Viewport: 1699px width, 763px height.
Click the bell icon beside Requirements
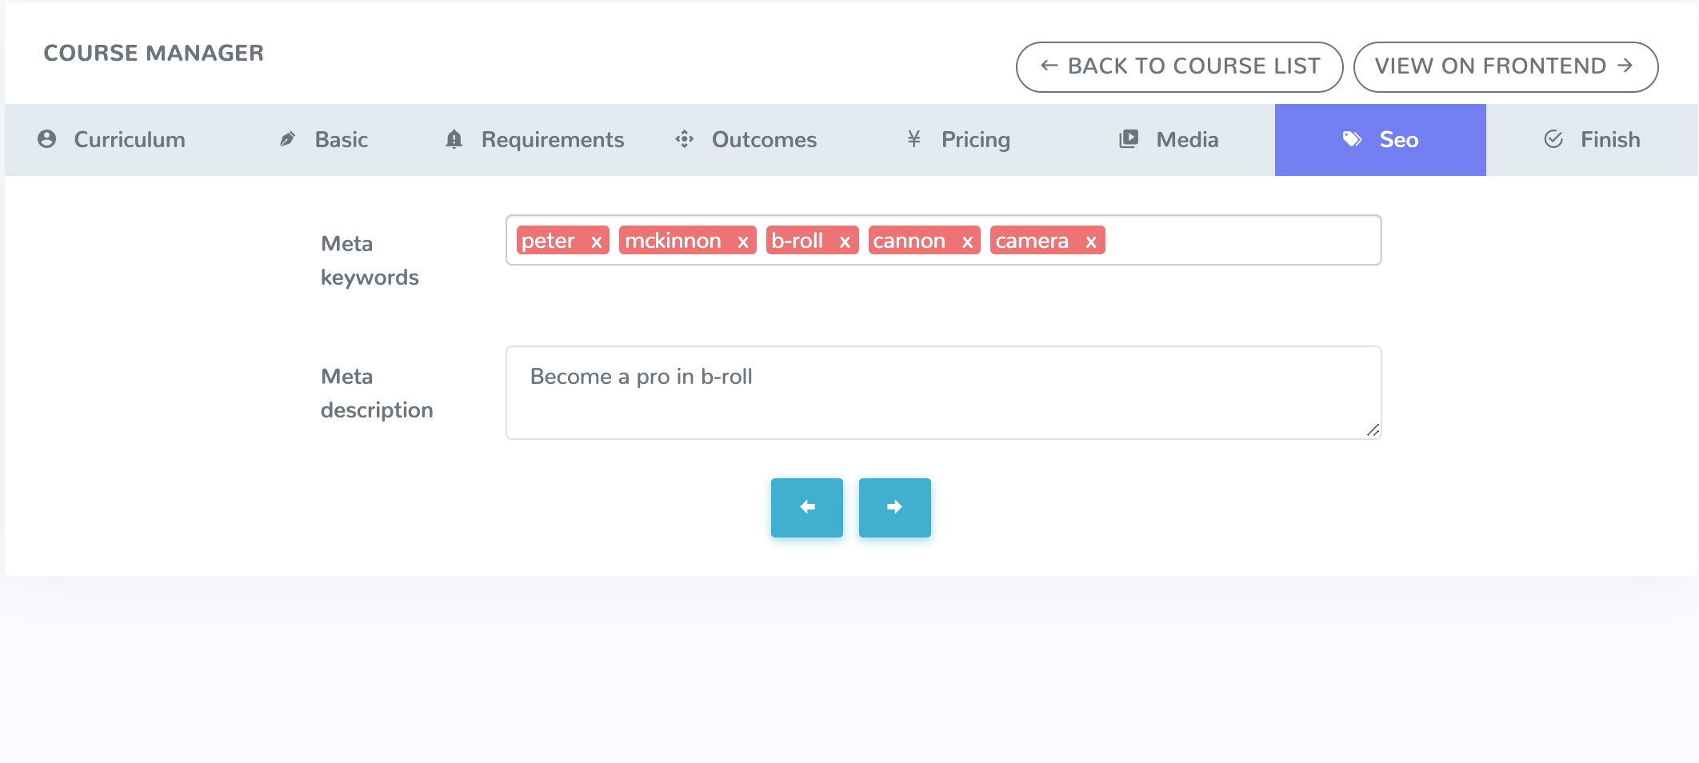tap(454, 139)
